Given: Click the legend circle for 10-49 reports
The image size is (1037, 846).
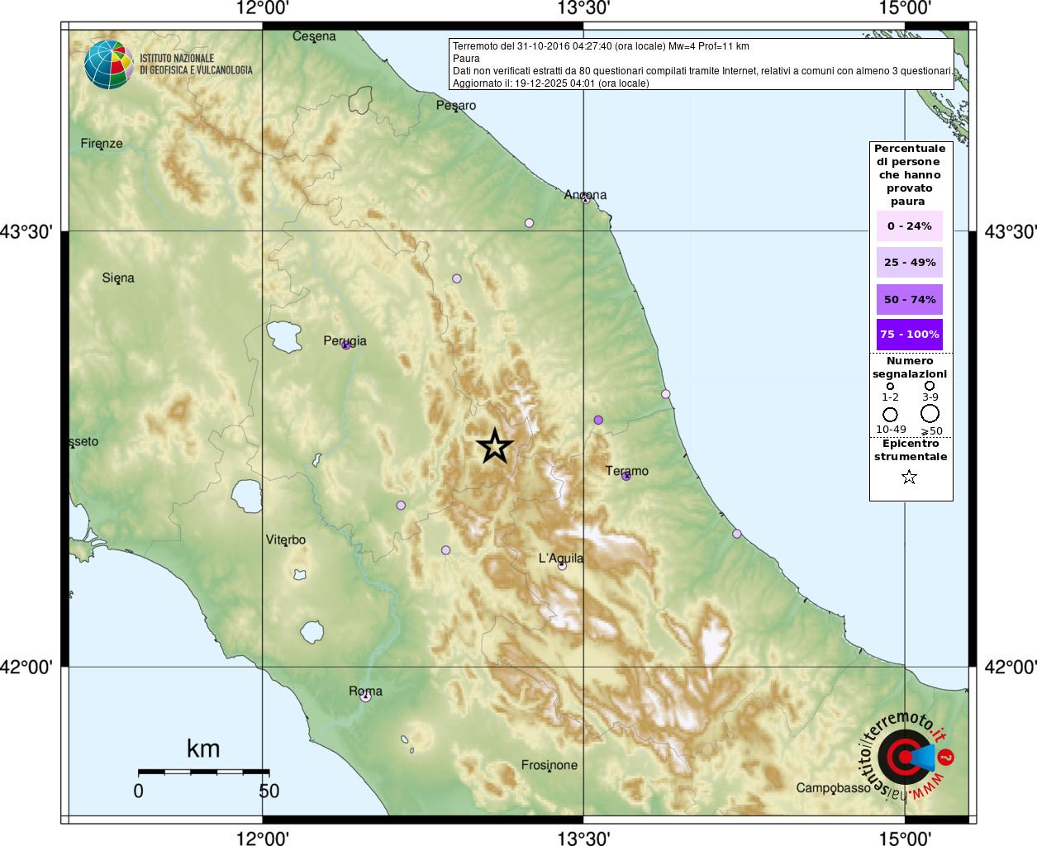Looking at the screenshot, I should 890,414.
